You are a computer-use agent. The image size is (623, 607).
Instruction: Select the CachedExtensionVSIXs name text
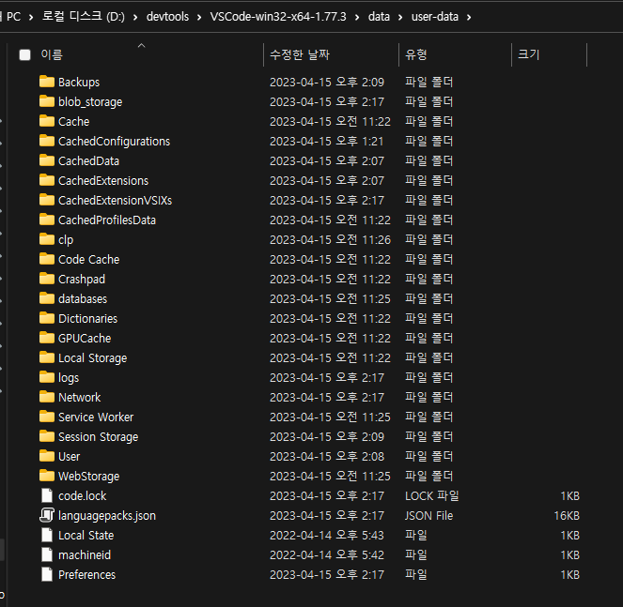pos(116,201)
